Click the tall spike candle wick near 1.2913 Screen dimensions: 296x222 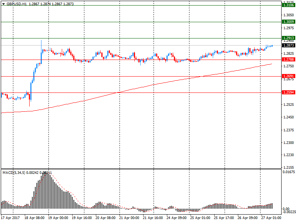[41, 46]
